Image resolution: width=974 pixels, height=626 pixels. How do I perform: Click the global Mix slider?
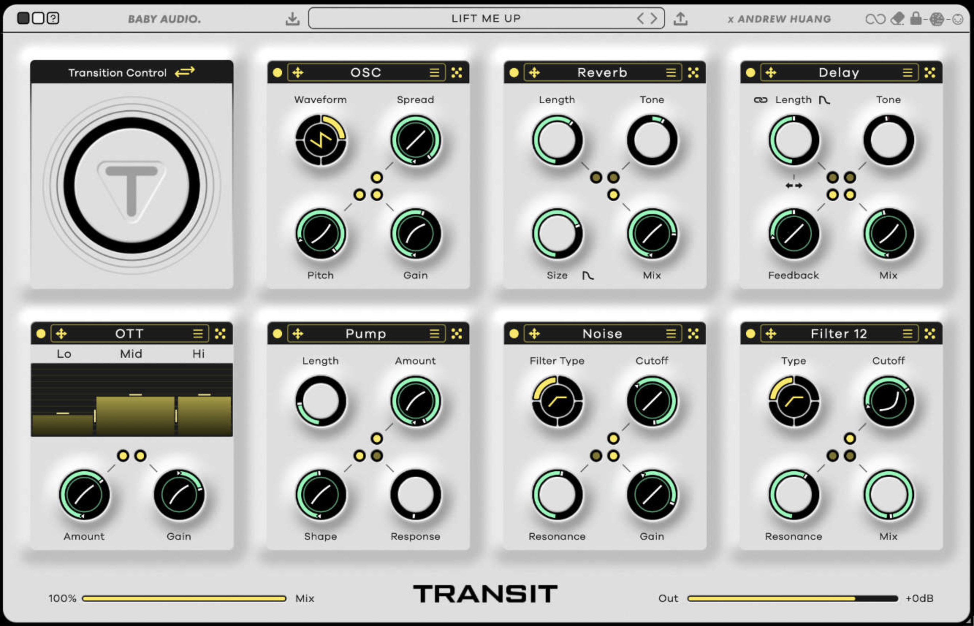click(x=184, y=598)
